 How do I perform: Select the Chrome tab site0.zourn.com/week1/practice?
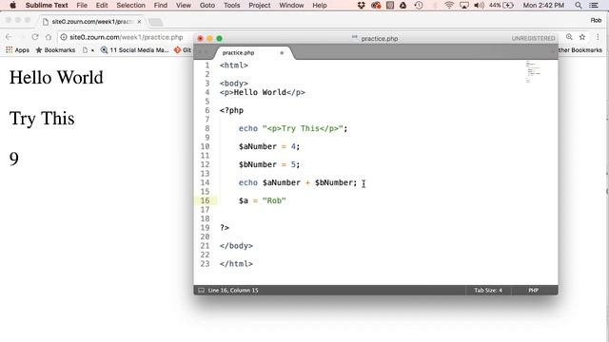tap(91, 22)
